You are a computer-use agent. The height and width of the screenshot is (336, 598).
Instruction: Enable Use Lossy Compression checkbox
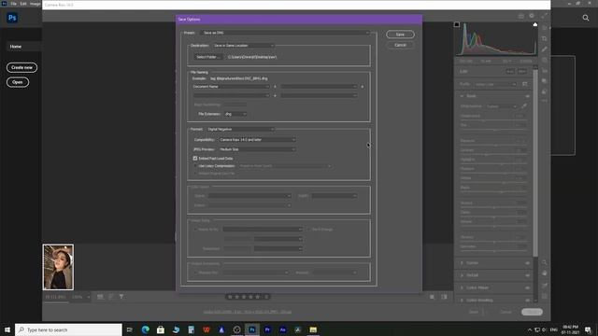tap(195, 166)
